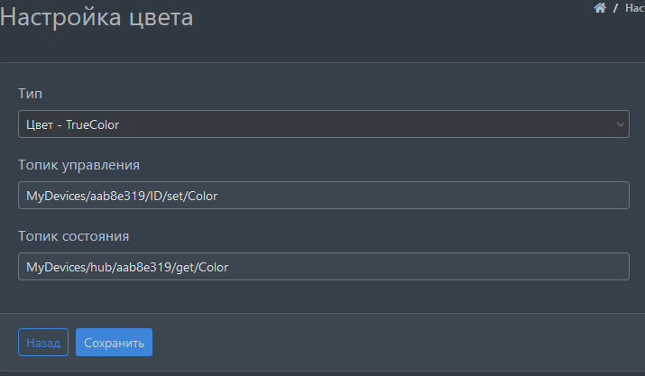The height and width of the screenshot is (376, 645).
Task: Click the "Тип" field label
Action: click(31, 94)
